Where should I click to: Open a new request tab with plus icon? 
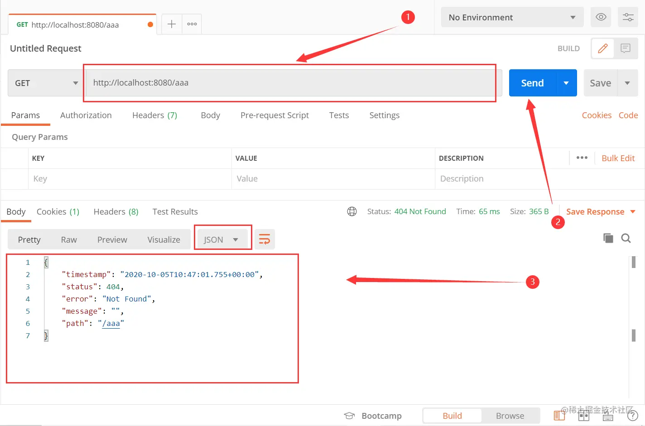tap(172, 24)
